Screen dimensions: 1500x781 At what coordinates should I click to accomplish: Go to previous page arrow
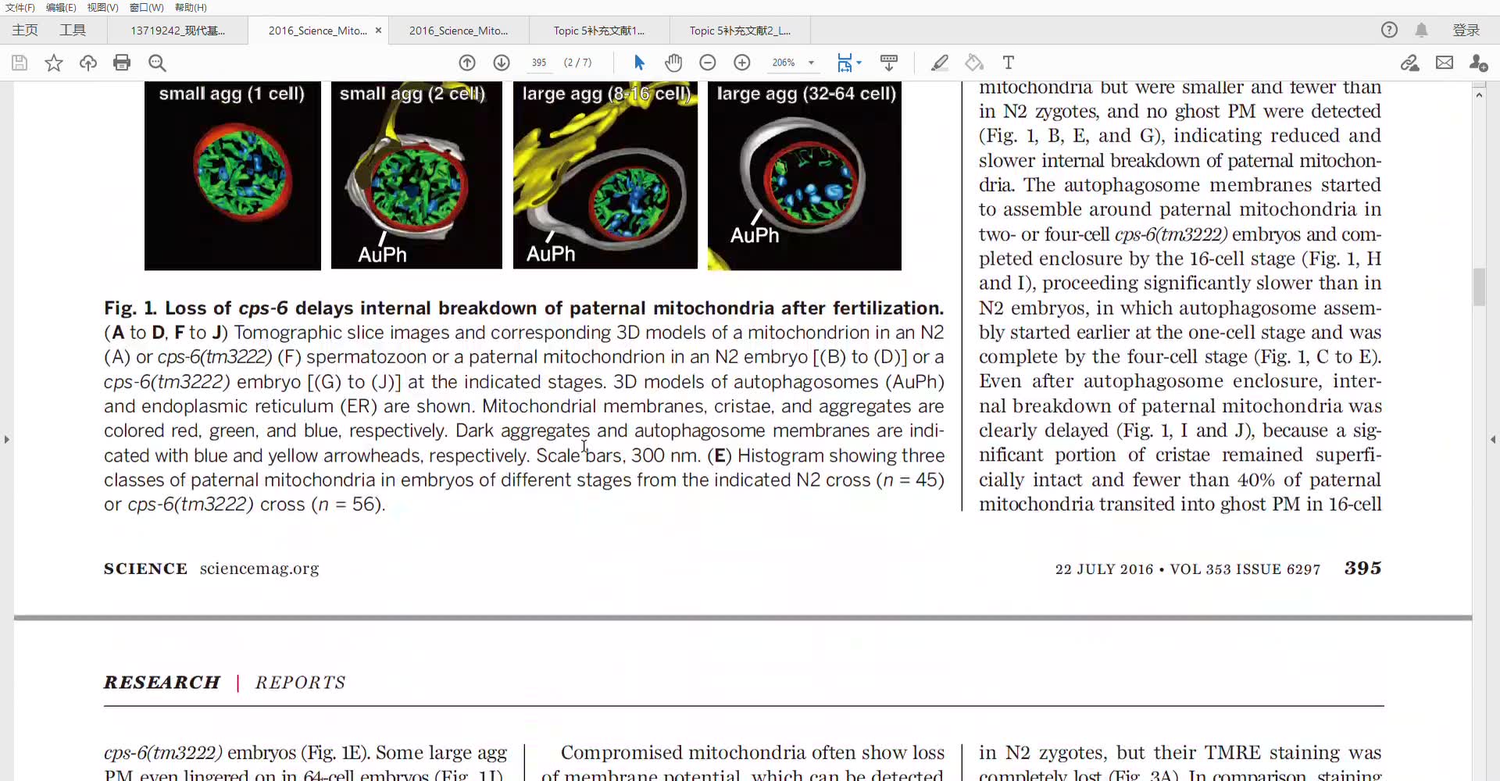[467, 62]
